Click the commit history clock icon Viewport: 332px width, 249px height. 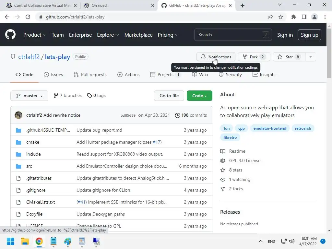pyautogui.click(x=177, y=115)
